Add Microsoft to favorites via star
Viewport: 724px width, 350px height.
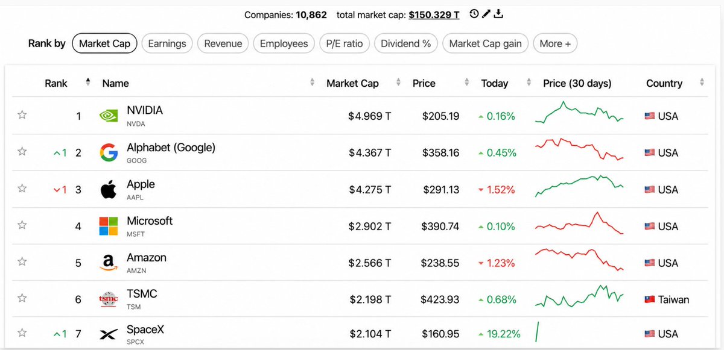22,225
